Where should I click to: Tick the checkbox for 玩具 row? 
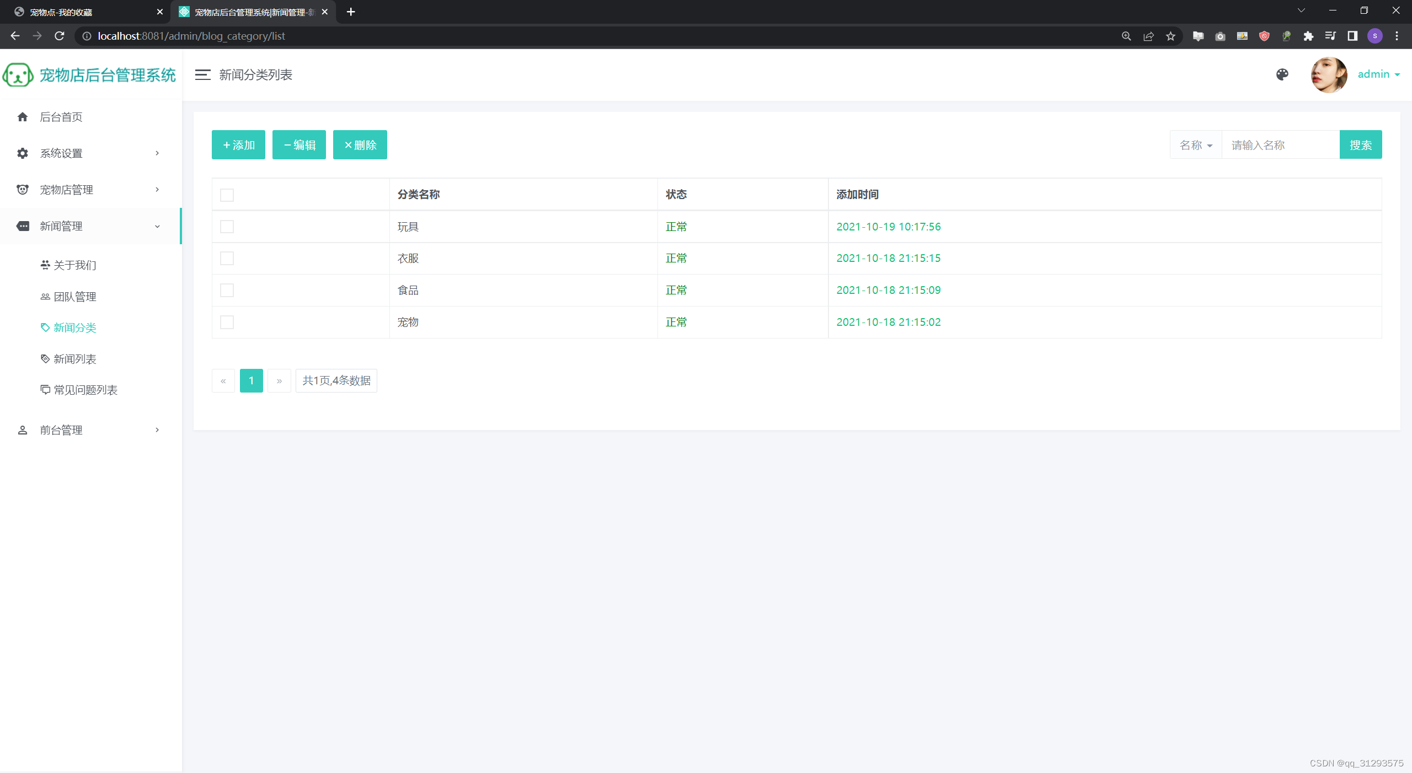coord(227,227)
